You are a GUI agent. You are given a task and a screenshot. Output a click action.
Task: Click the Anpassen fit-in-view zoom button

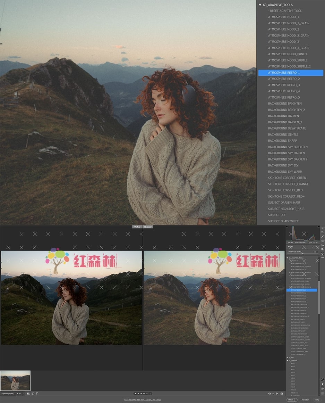tap(8, 394)
